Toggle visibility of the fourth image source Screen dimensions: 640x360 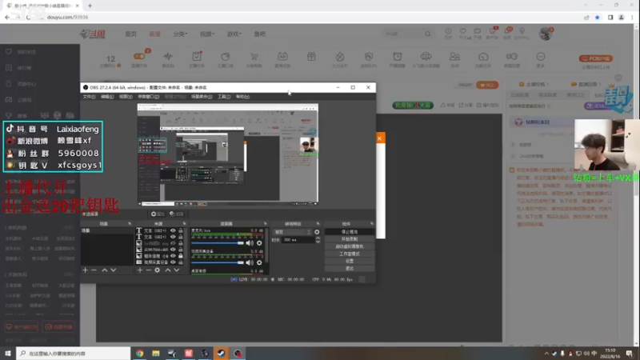tap(173, 250)
